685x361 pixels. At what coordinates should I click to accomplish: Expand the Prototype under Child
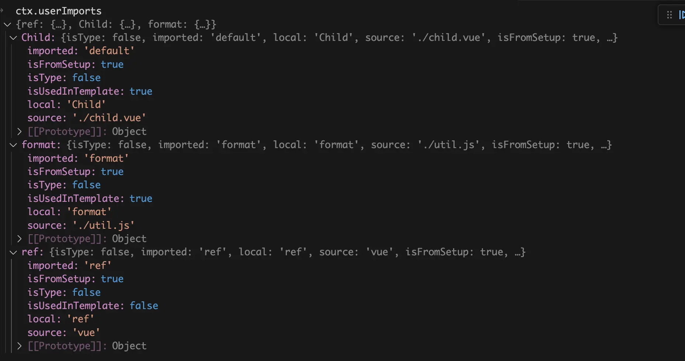pos(20,131)
